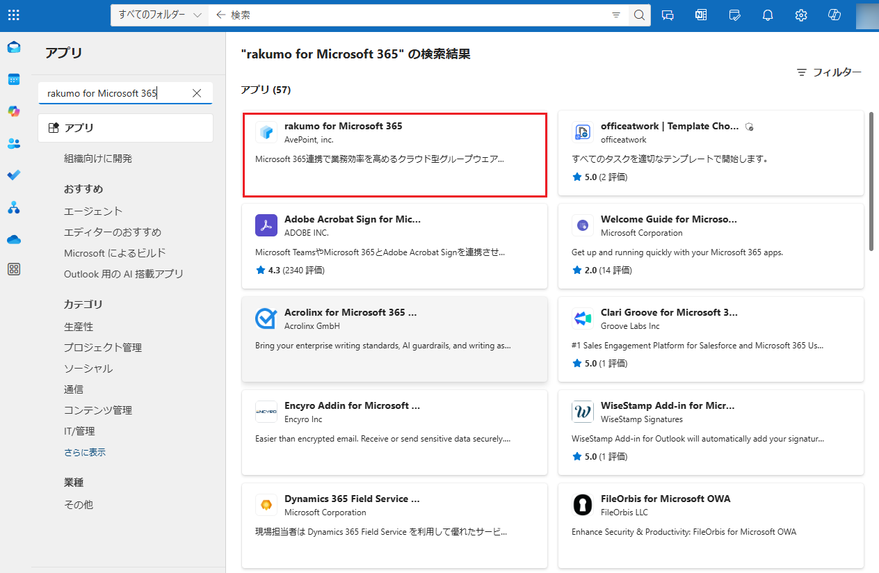879x573 pixels.
Task: Click the search magnifier button
Action: coord(639,15)
